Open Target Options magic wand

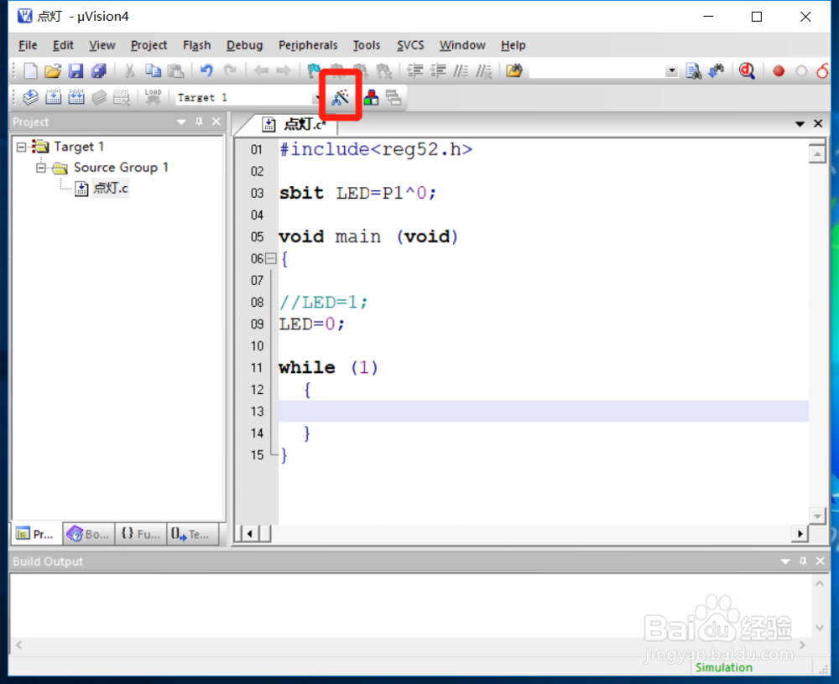pyautogui.click(x=340, y=97)
